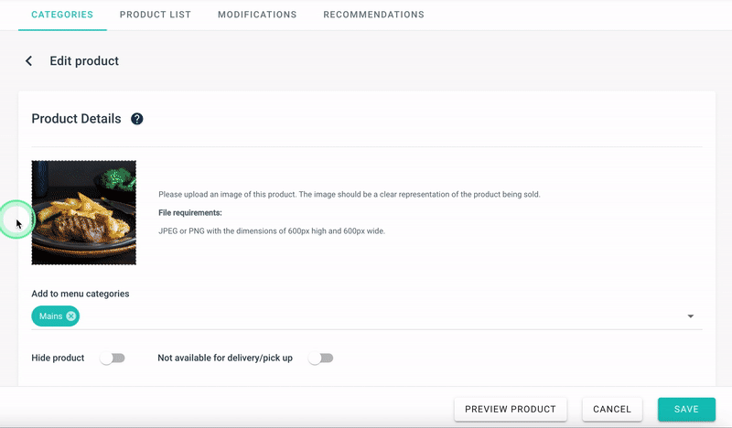Screen dimensions: 732x428
Task: Click the Preview Product button
Action: 511,410
